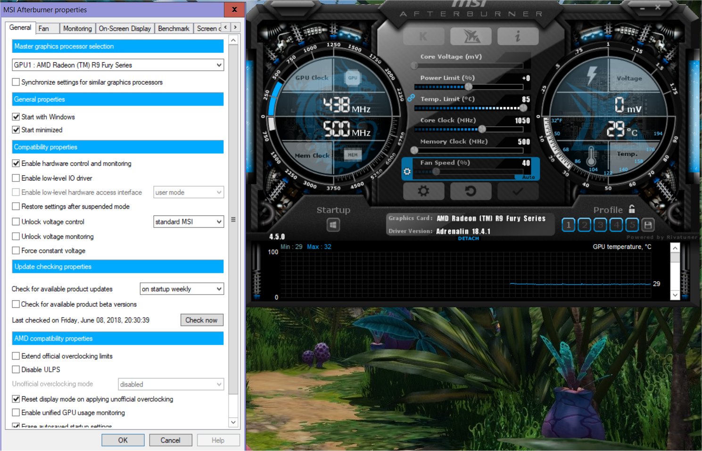Click DETACH below the driver version
This screenshot has width=702, height=451.
click(468, 238)
